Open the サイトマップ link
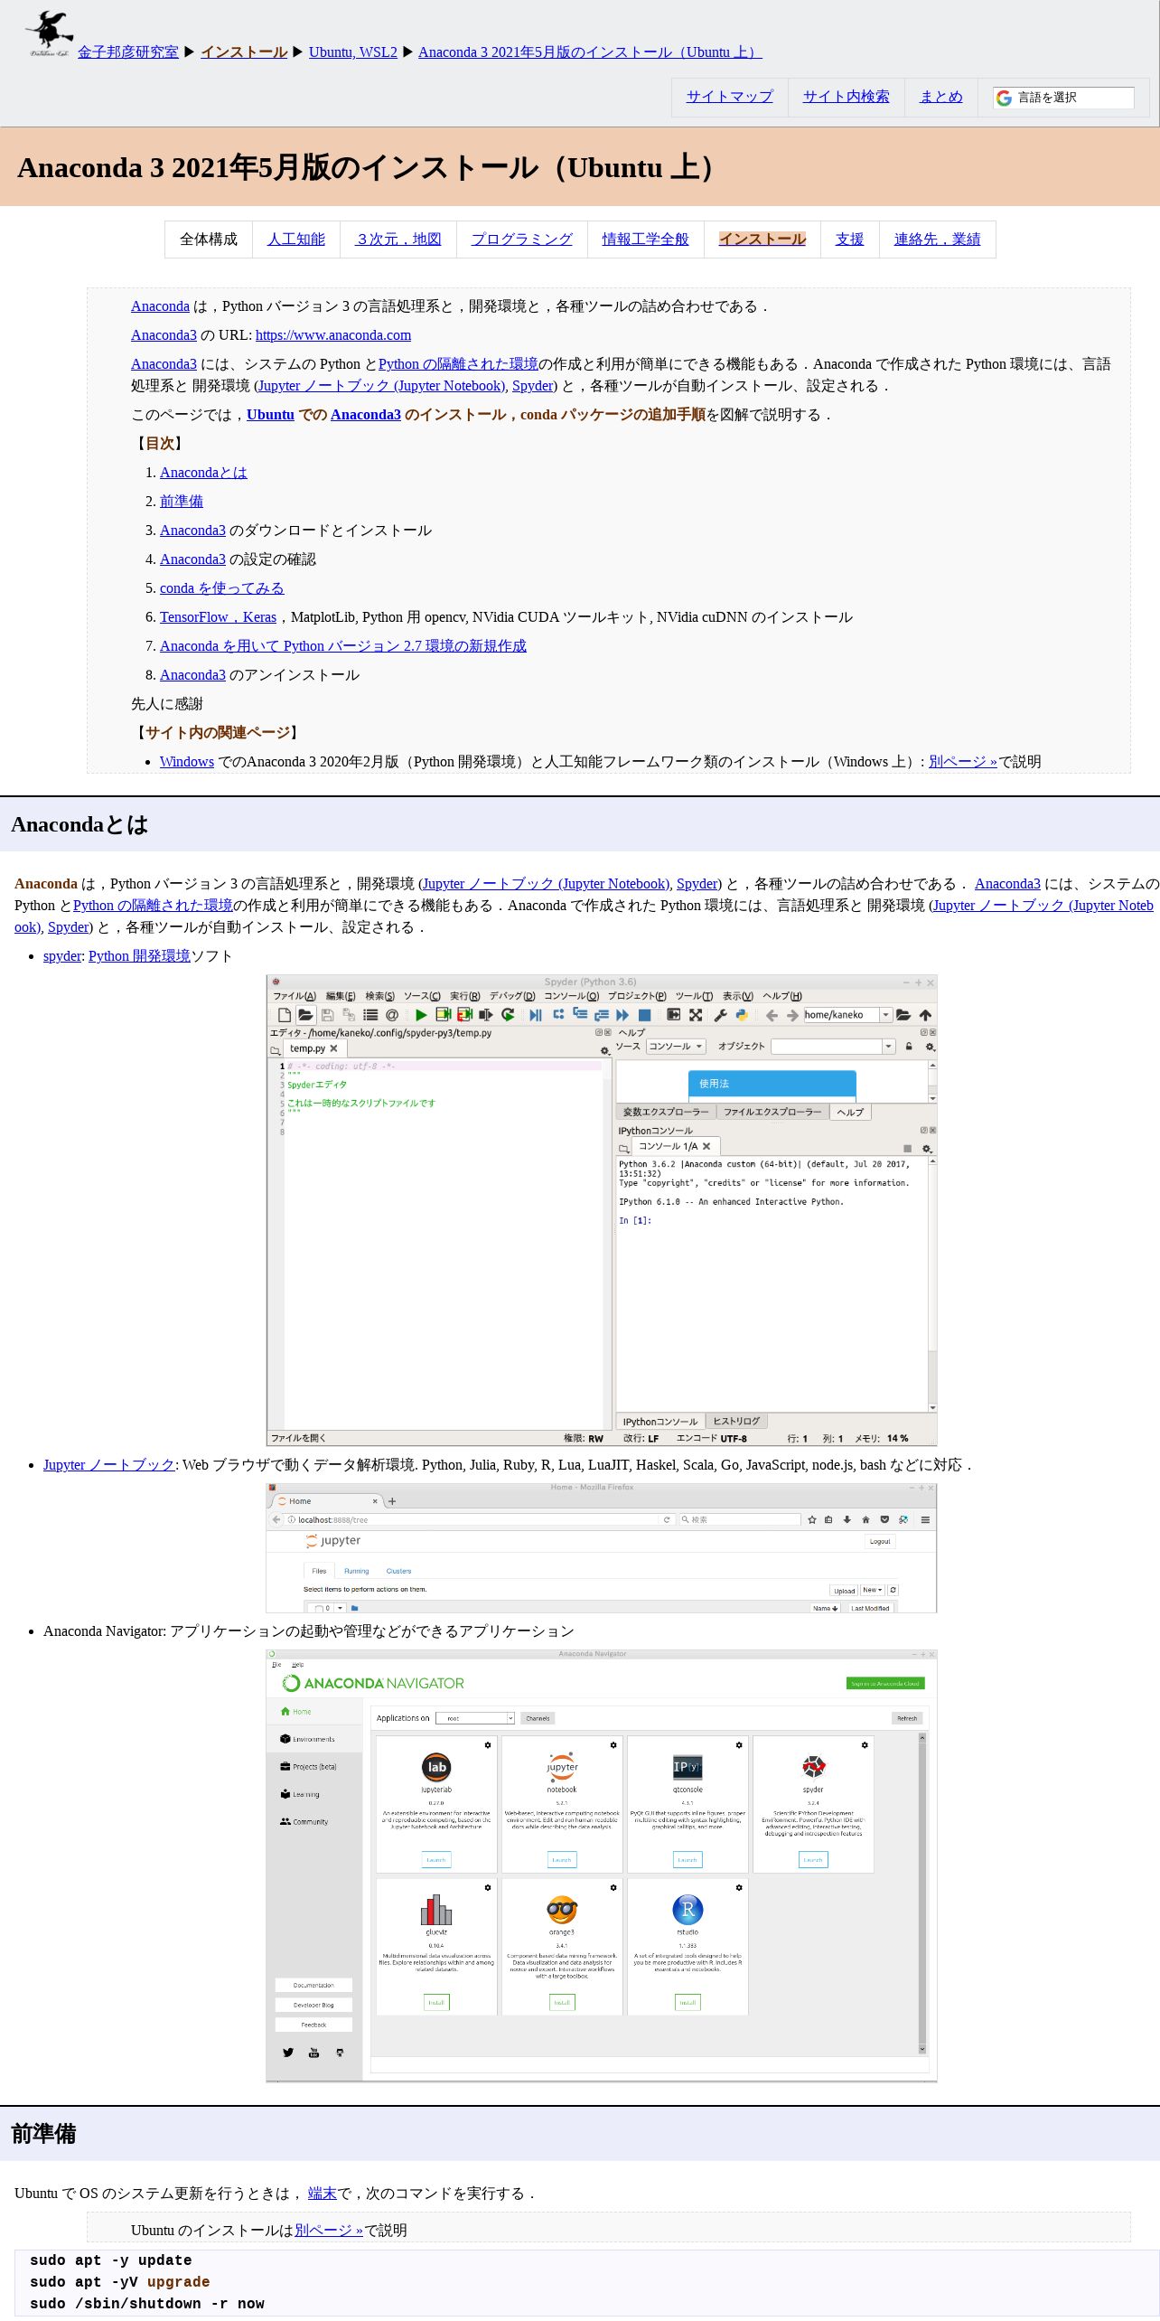 [730, 97]
